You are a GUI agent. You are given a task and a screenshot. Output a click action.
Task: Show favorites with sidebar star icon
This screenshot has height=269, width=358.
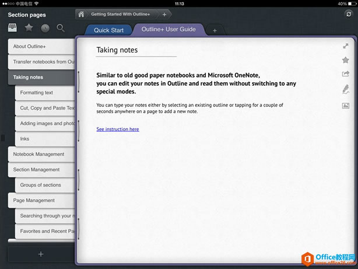coord(29,27)
